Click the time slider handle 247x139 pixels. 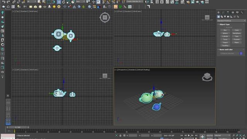pos(18,127)
